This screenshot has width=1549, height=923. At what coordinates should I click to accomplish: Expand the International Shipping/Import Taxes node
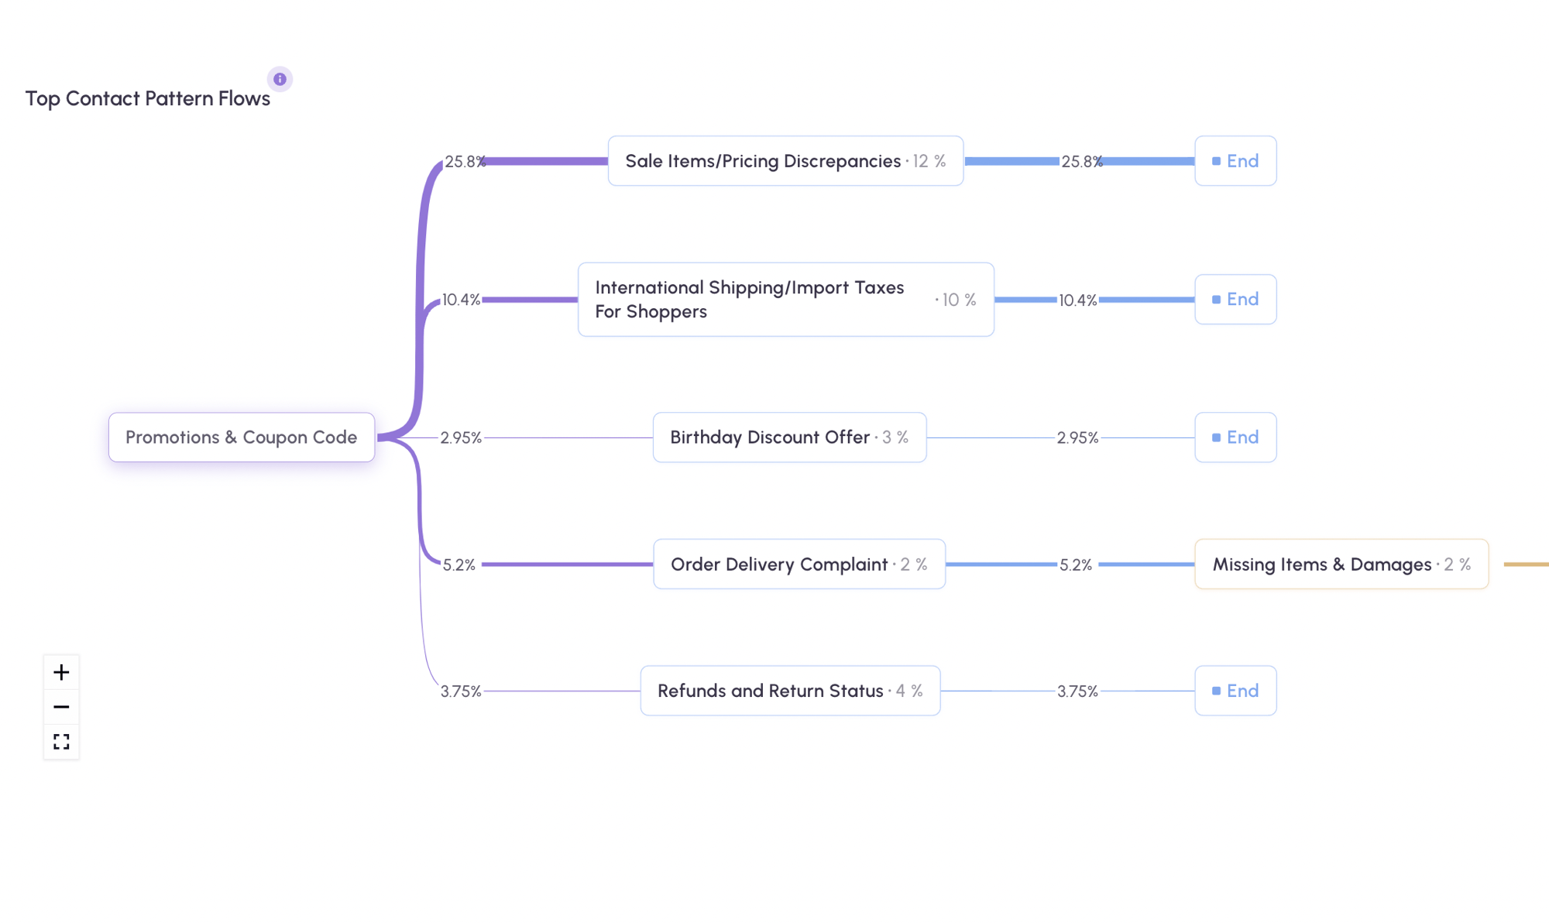785,298
